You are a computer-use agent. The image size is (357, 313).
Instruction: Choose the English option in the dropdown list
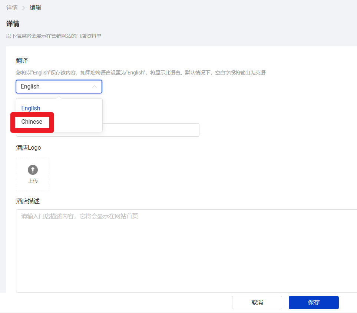point(31,108)
